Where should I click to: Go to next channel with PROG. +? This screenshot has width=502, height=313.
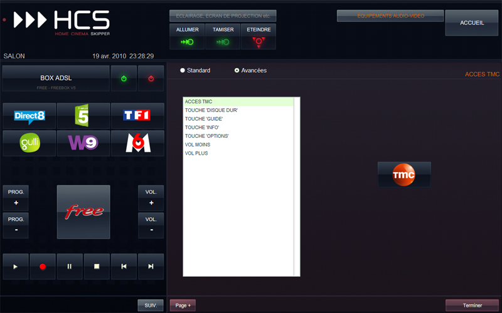[x=16, y=198]
